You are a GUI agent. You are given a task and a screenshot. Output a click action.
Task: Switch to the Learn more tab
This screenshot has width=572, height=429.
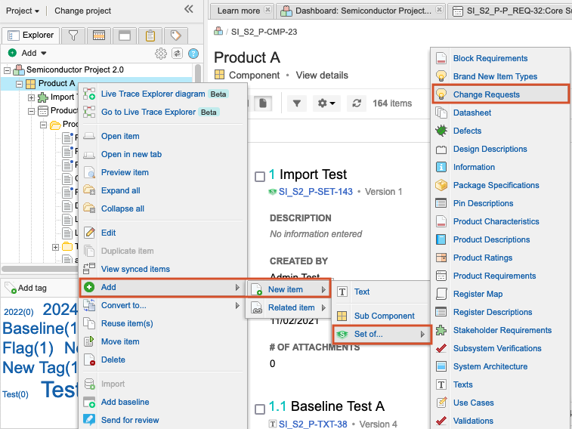tap(239, 11)
